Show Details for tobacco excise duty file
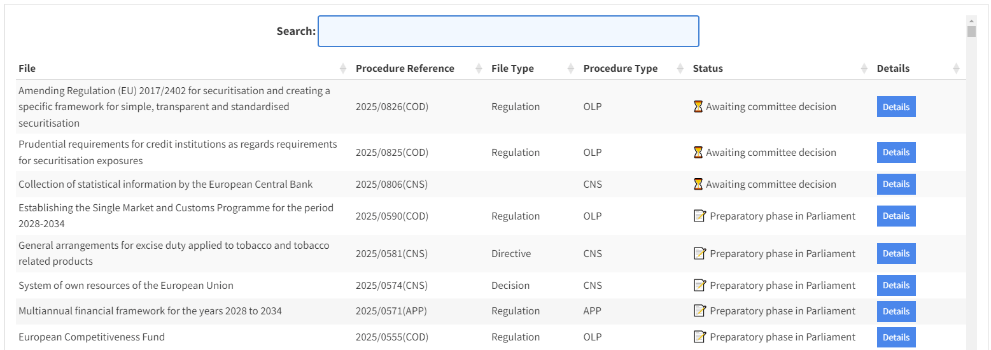Viewport: 991px width, 350px height. 896,254
